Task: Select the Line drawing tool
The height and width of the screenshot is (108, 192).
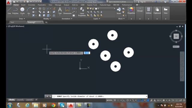Action: (x=9, y=11)
